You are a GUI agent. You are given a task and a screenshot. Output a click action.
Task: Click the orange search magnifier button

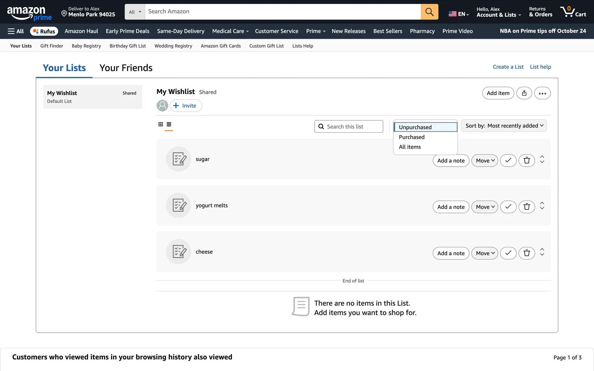(429, 12)
